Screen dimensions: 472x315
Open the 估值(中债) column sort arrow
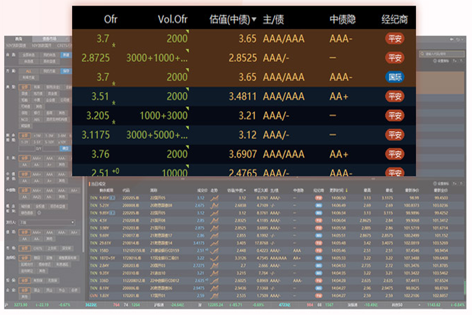pyautogui.click(x=254, y=19)
